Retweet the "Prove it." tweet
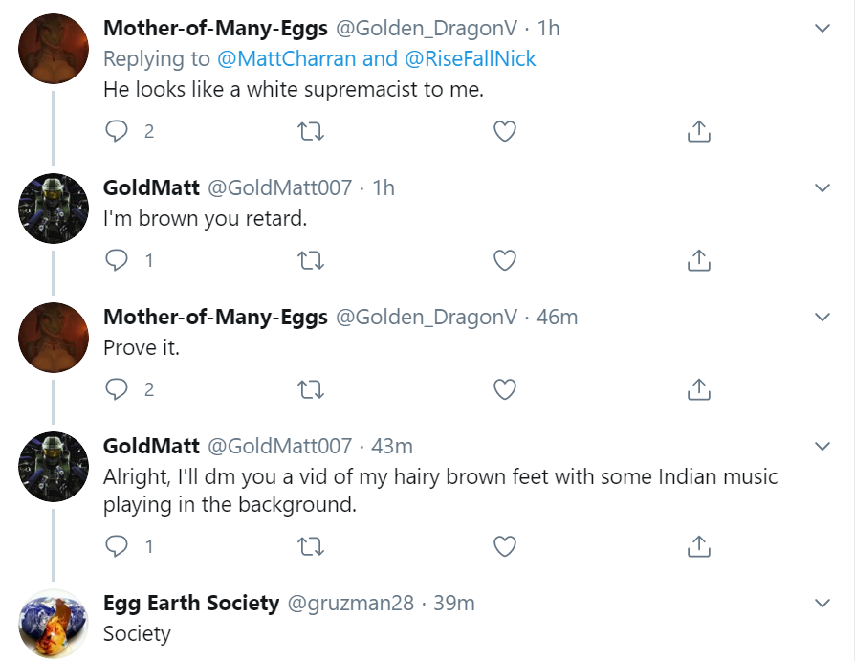855x661 pixels. coord(311,389)
